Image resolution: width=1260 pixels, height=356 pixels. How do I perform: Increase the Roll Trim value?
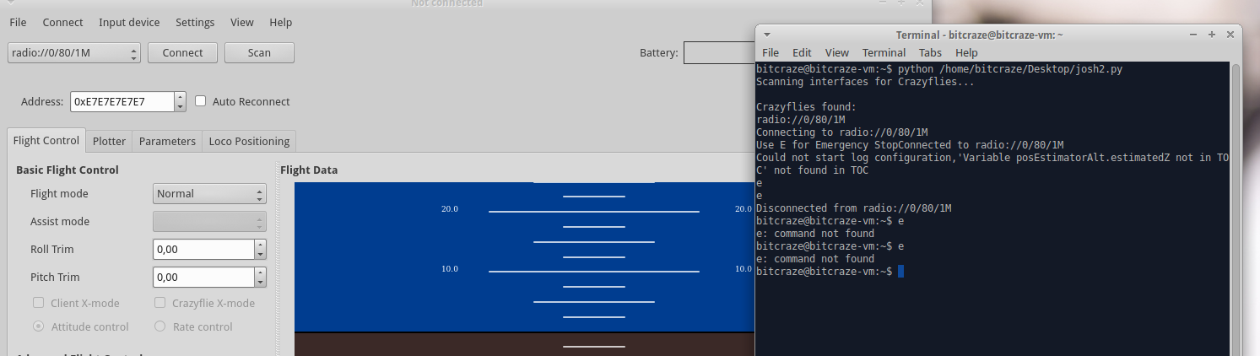[x=260, y=245]
